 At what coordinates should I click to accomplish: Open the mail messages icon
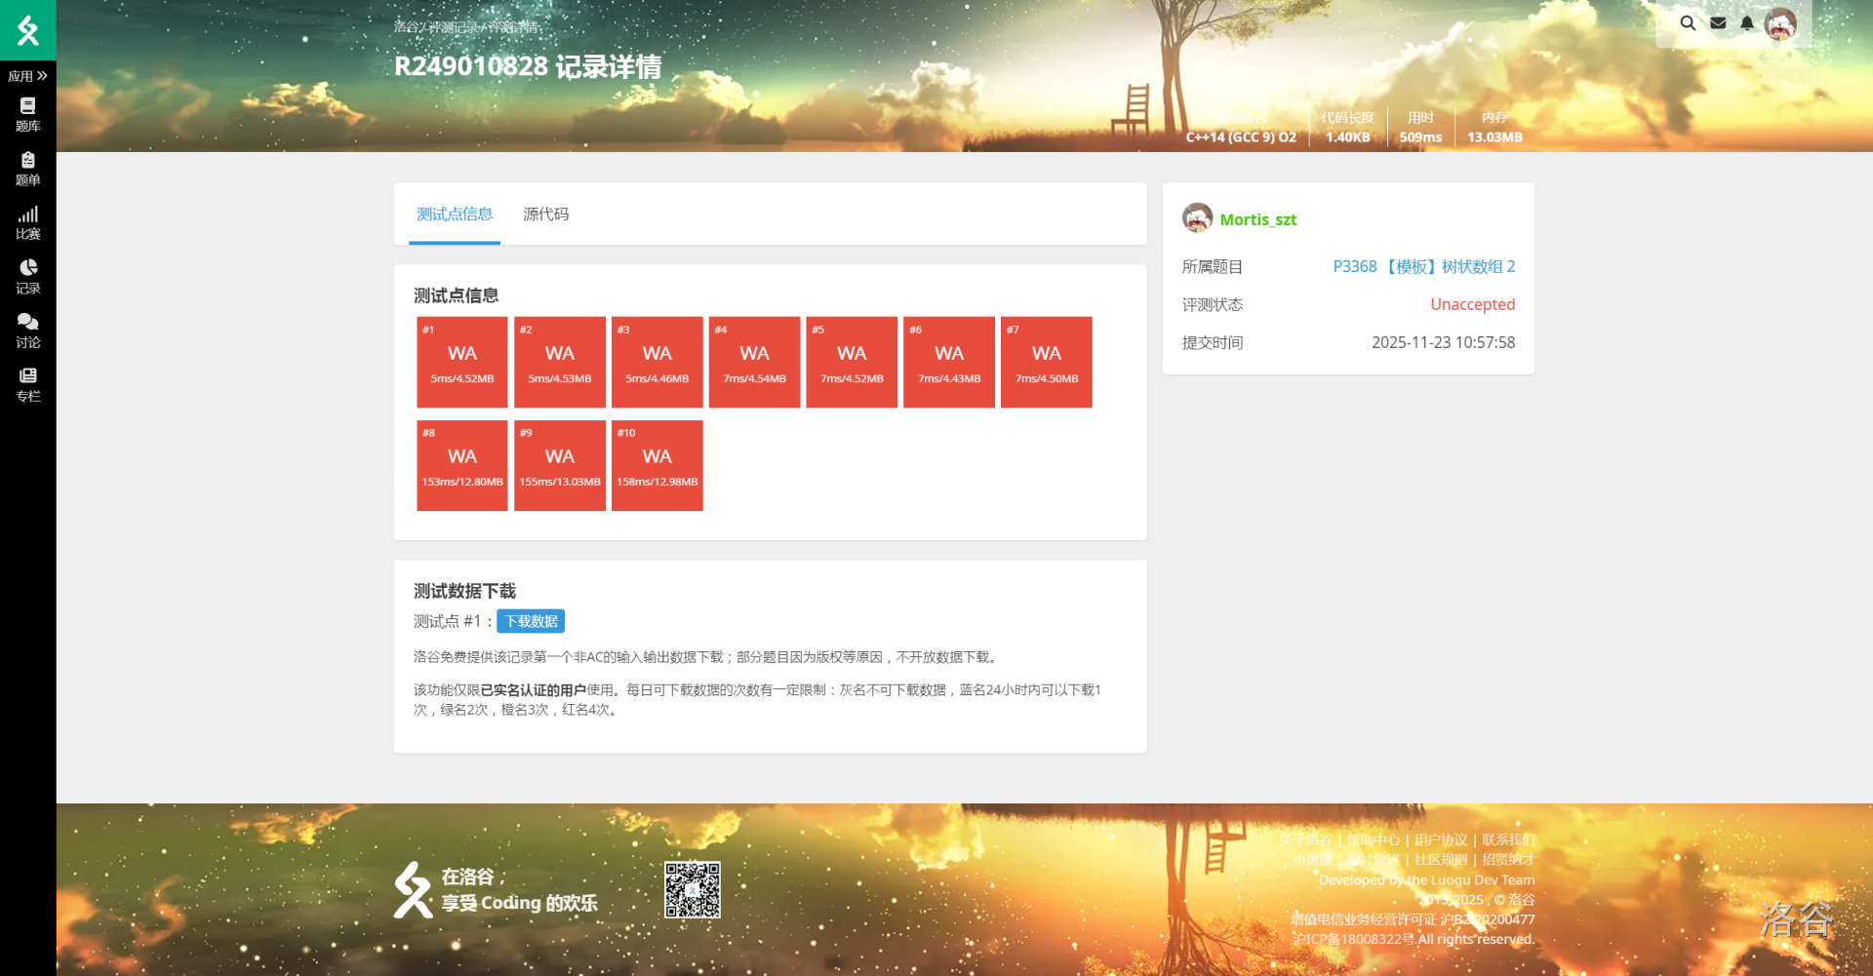pyautogui.click(x=1718, y=23)
